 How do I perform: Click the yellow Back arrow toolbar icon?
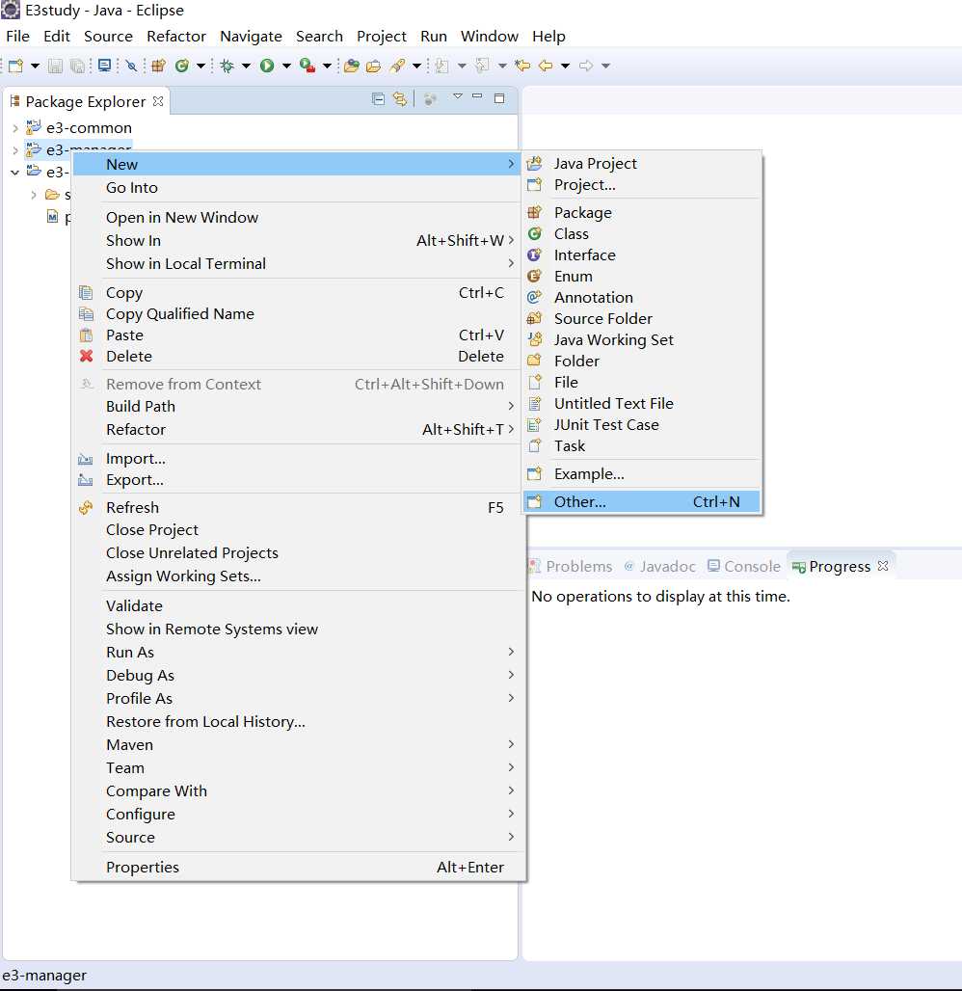pyautogui.click(x=546, y=66)
